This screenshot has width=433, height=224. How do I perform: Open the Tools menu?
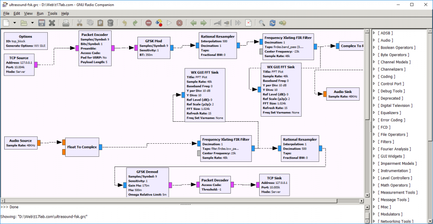[52, 14]
